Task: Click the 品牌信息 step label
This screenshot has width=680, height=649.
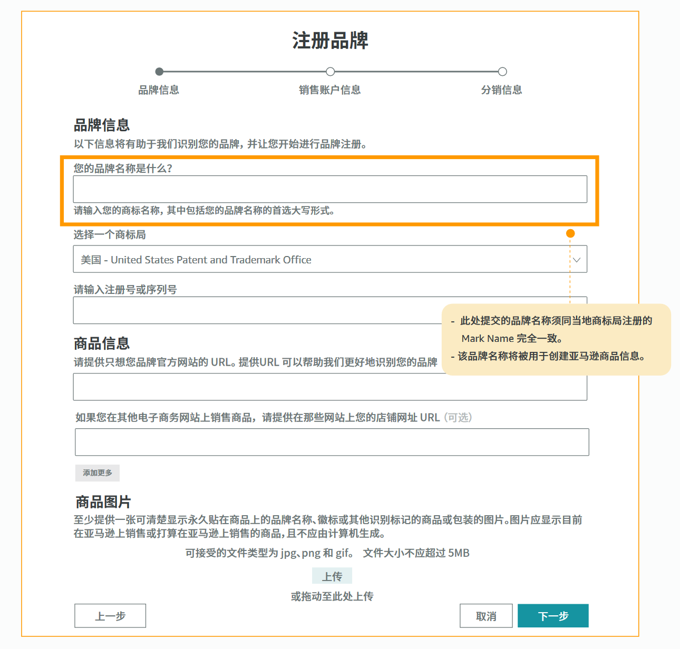Action: click(x=159, y=90)
